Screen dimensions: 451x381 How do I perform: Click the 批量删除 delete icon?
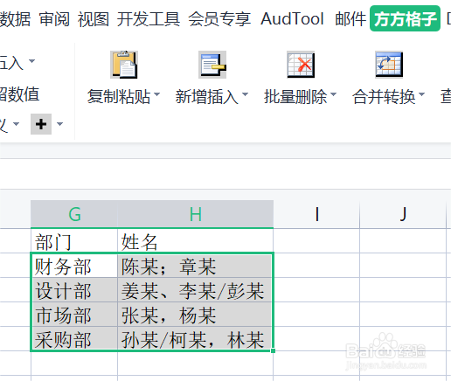click(x=301, y=65)
